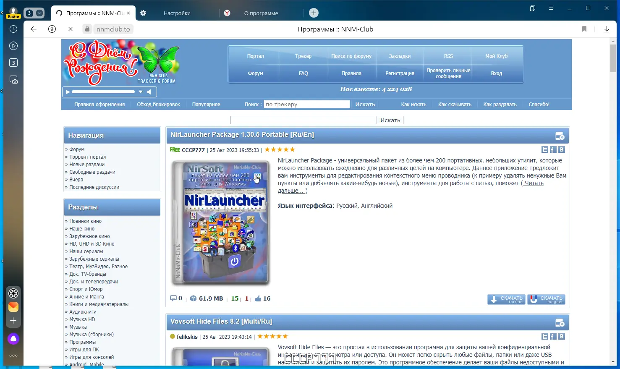Open the browser history clock icon in sidebar
Image resolution: width=620 pixels, height=369 pixels.
click(x=13, y=29)
